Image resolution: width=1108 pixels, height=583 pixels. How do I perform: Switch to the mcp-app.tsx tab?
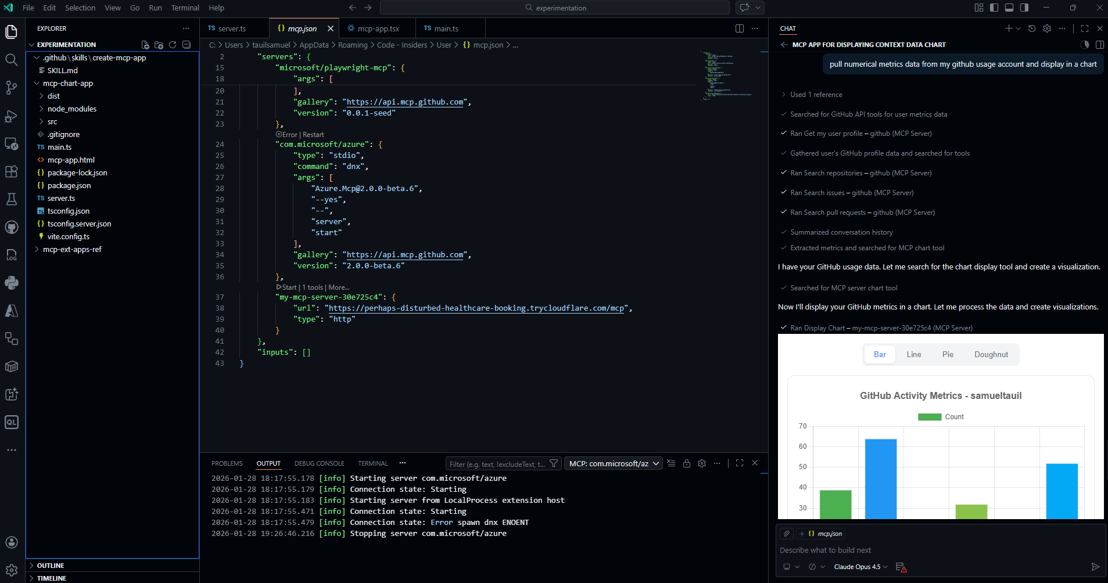[376, 28]
